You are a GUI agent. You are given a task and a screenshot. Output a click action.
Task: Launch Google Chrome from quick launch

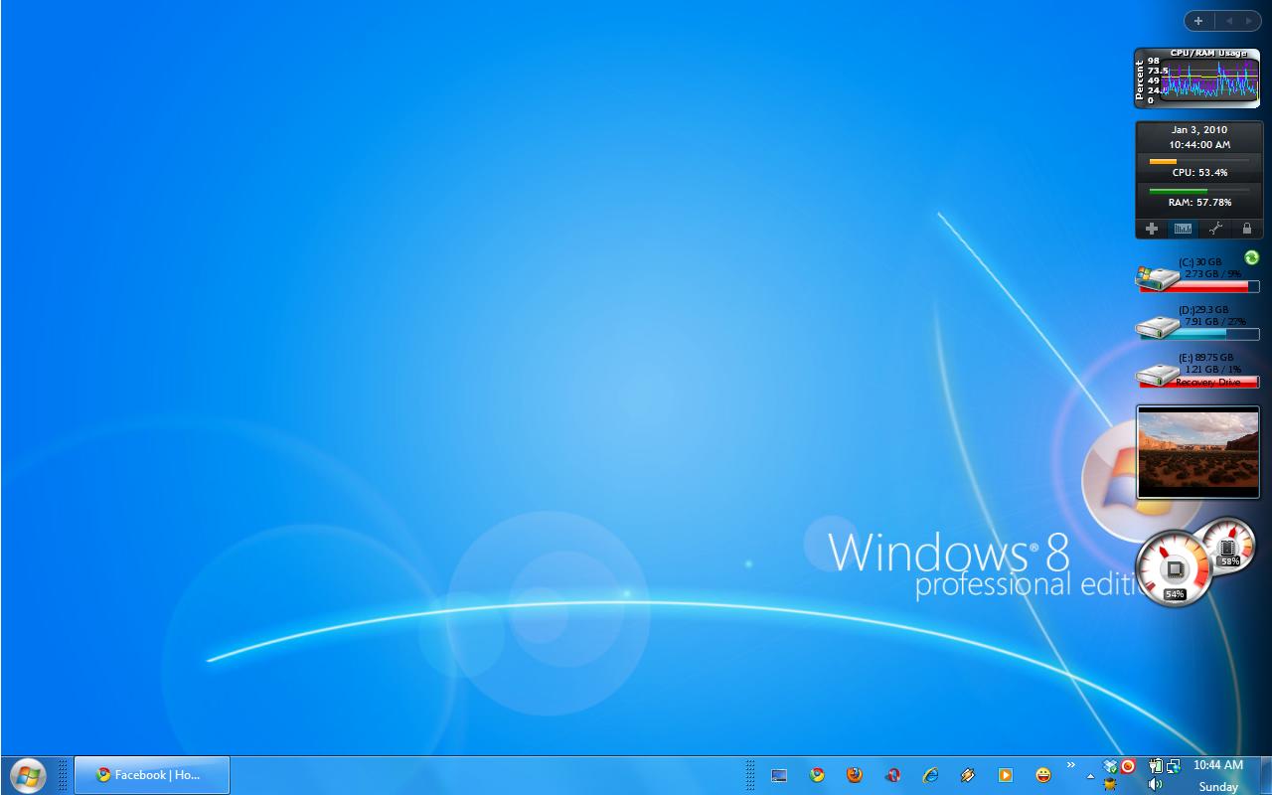point(817,775)
